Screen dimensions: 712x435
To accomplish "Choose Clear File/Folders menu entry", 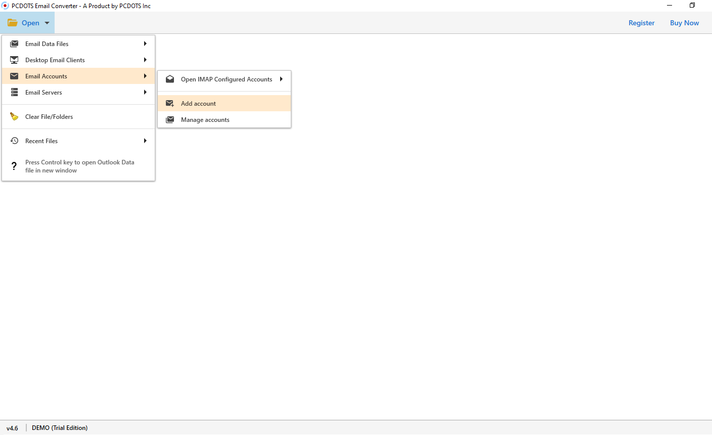I will 78,117.
